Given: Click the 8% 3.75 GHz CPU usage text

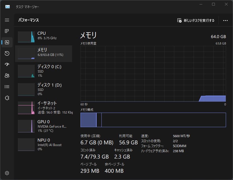Looking at the screenshot, I should tap(47, 38).
